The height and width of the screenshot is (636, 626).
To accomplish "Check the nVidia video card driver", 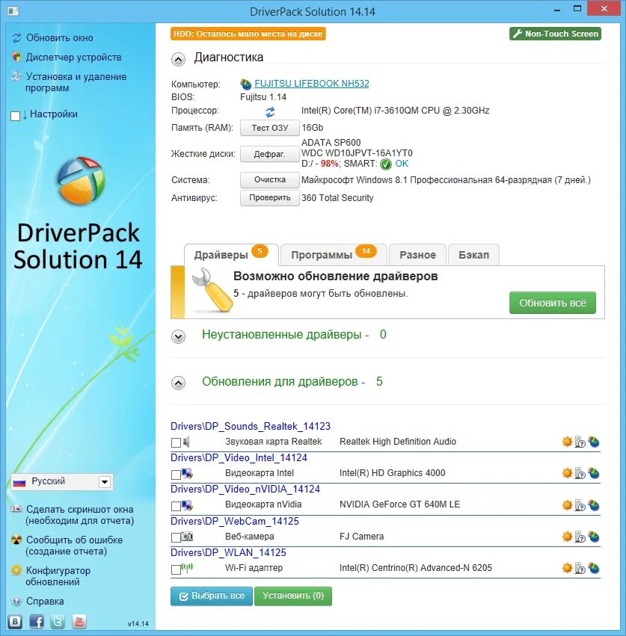I will (x=176, y=506).
